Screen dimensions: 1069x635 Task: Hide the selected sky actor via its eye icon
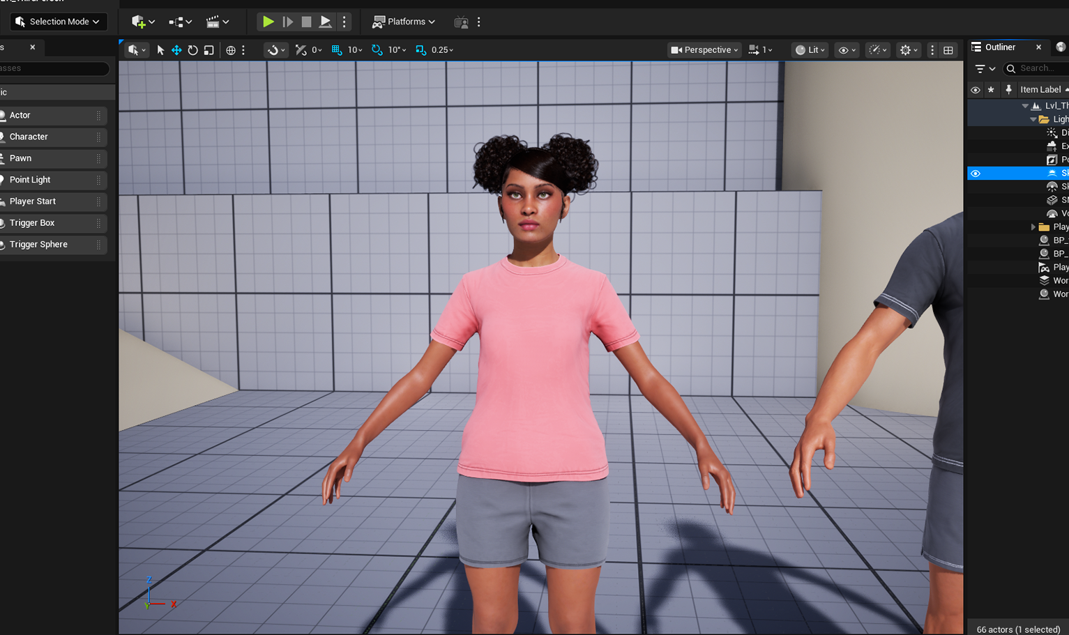point(976,173)
